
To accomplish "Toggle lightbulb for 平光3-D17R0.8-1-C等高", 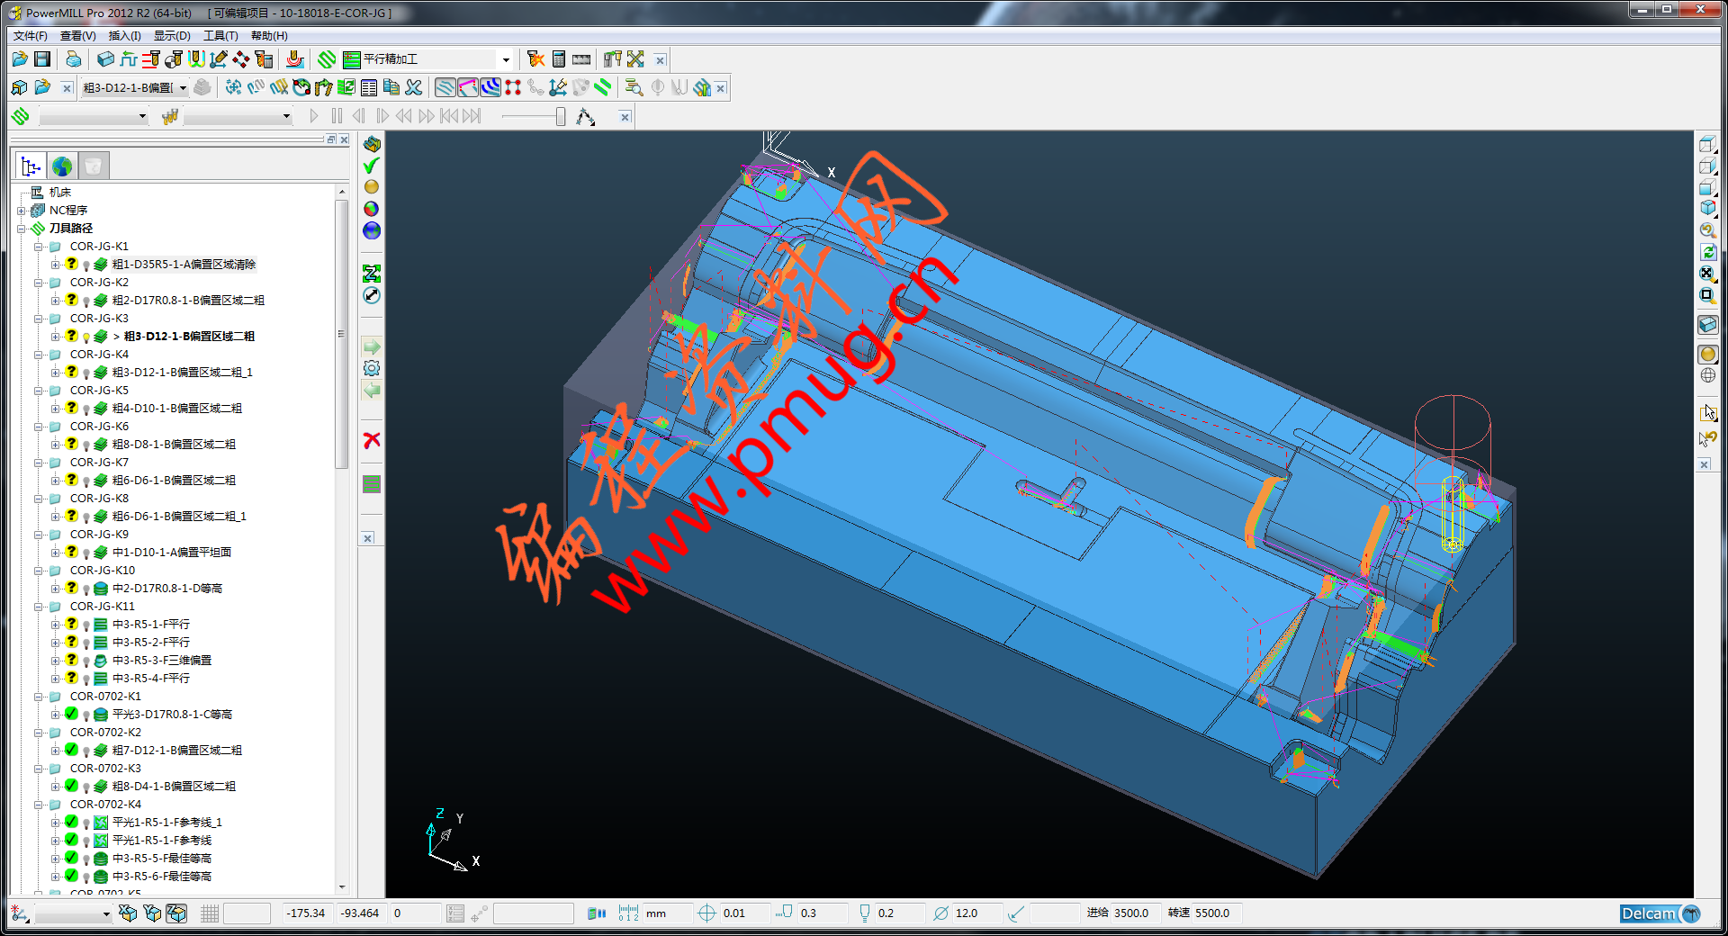I will pos(86,715).
